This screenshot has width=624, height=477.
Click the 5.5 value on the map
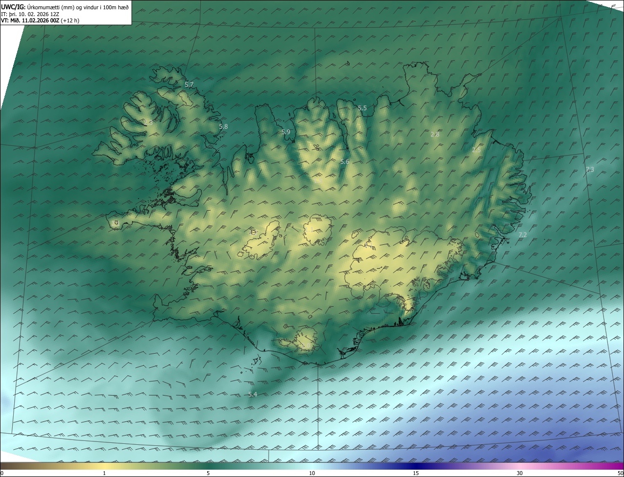pyautogui.click(x=362, y=108)
